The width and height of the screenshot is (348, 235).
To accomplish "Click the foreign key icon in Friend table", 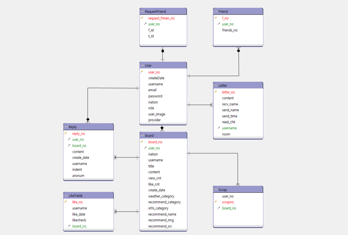I will click(x=219, y=24).
